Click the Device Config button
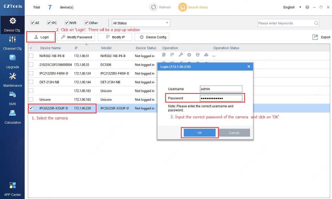The image size is (332, 199). click(x=152, y=37)
